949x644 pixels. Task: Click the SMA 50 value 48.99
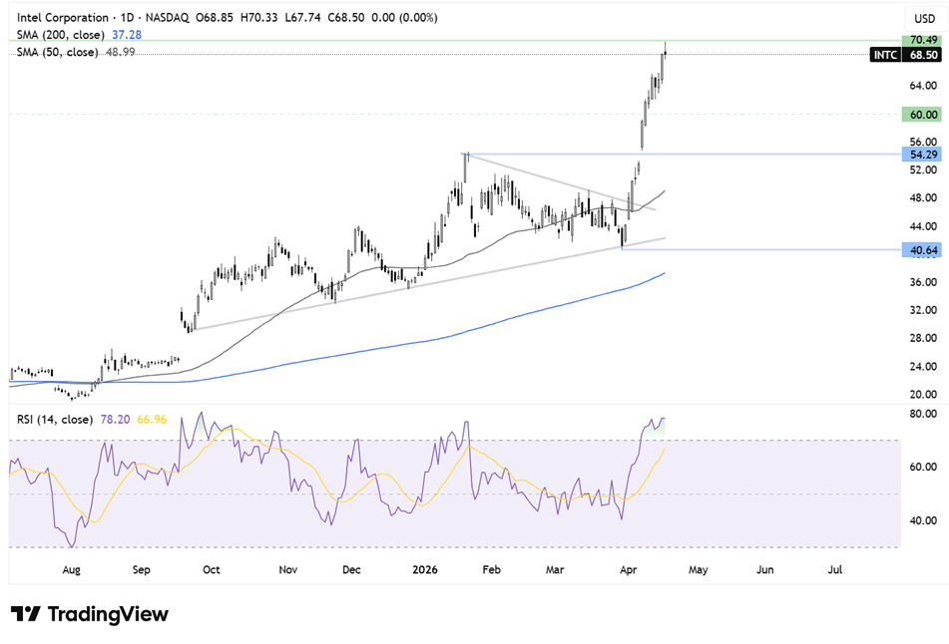[121, 52]
